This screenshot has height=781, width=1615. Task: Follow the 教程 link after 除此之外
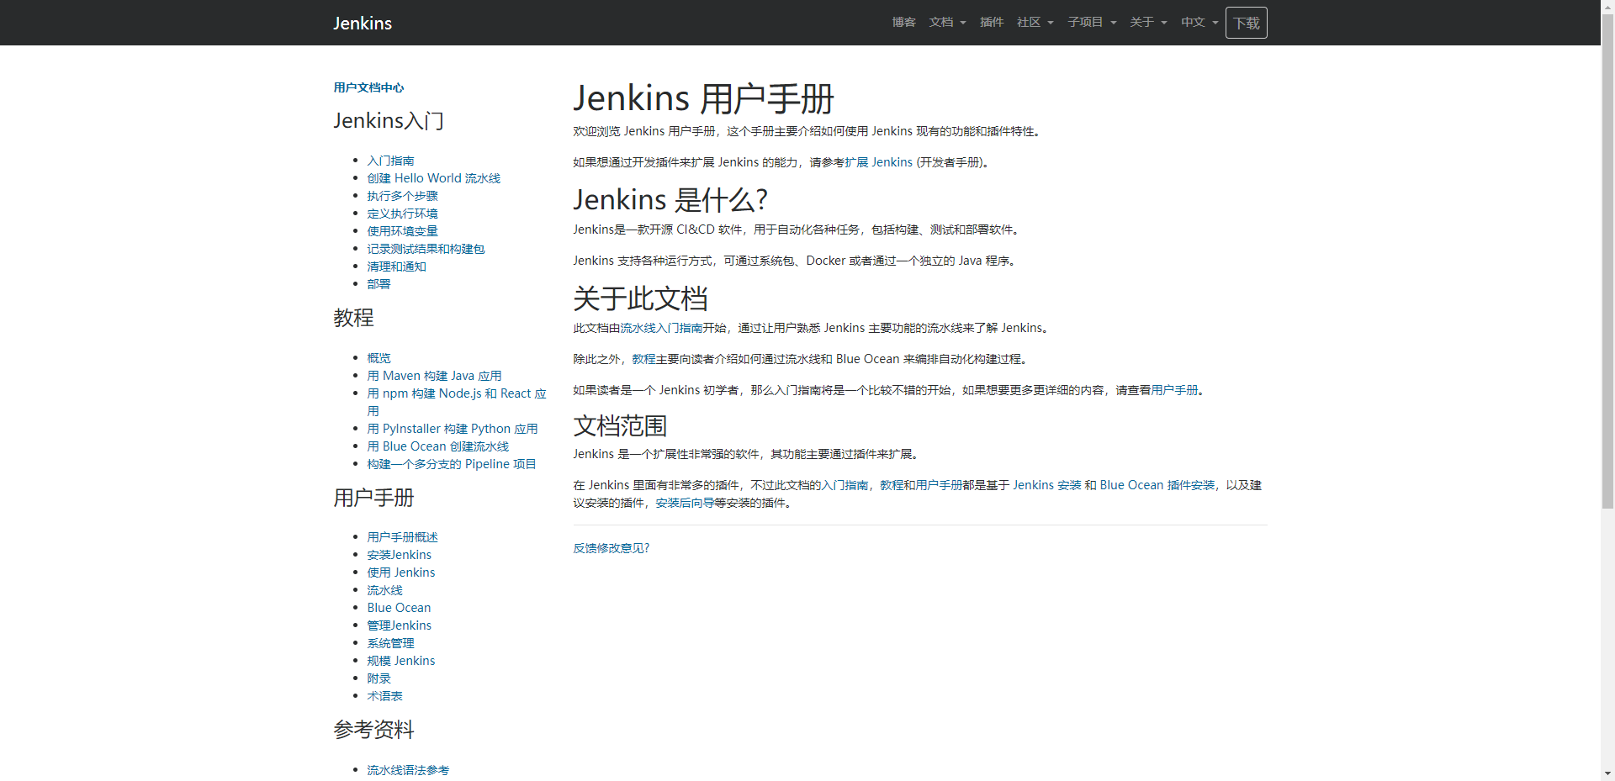click(643, 359)
